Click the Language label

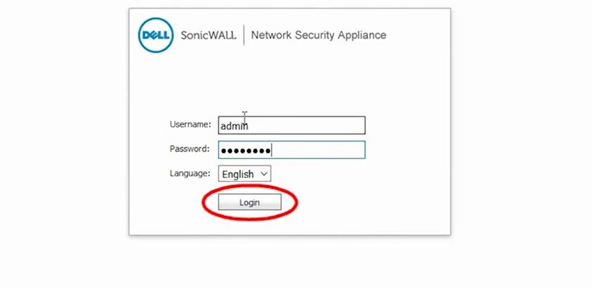190,173
